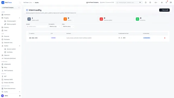174x98 pixels.
Task: Open Přehled projektů in the sidebar
Action: click(11, 21)
